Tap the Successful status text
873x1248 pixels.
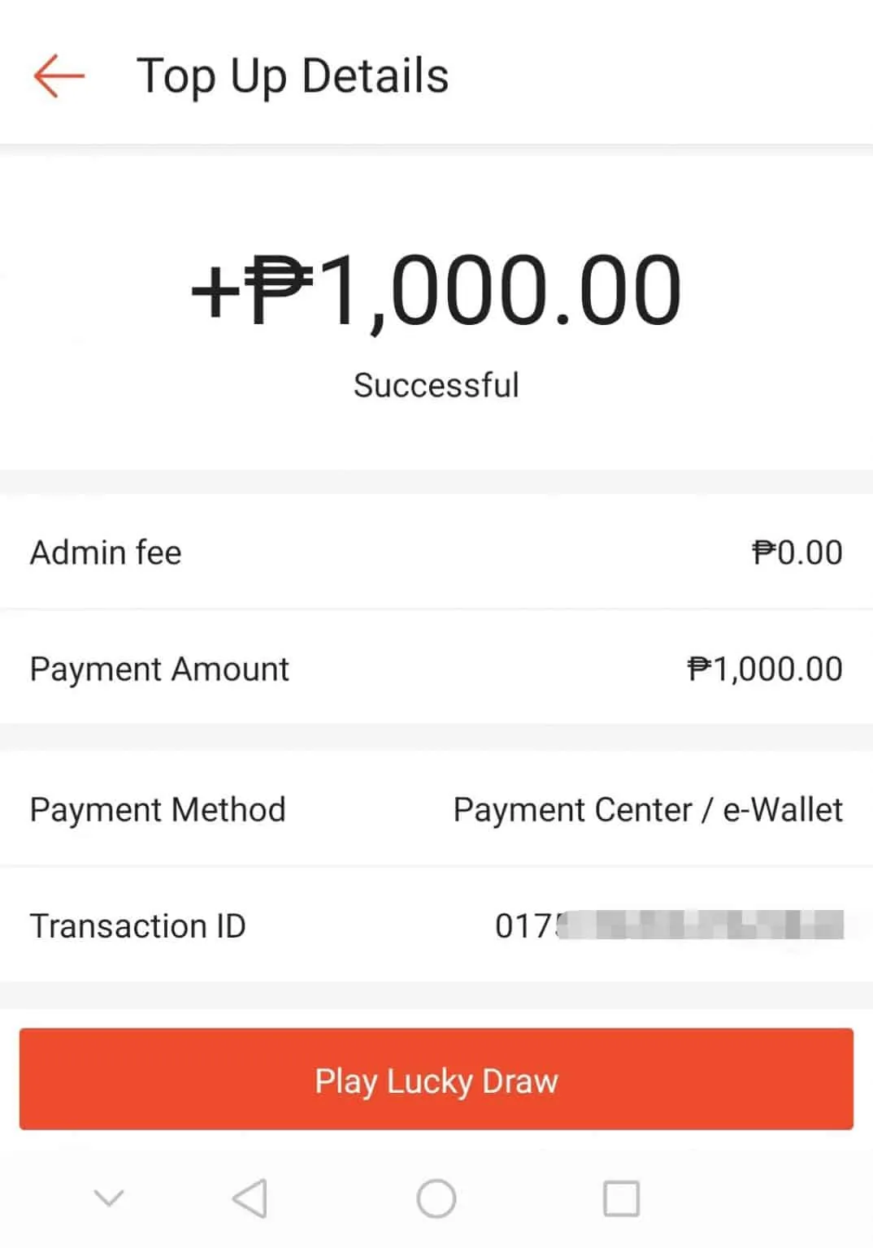point(436,385)
